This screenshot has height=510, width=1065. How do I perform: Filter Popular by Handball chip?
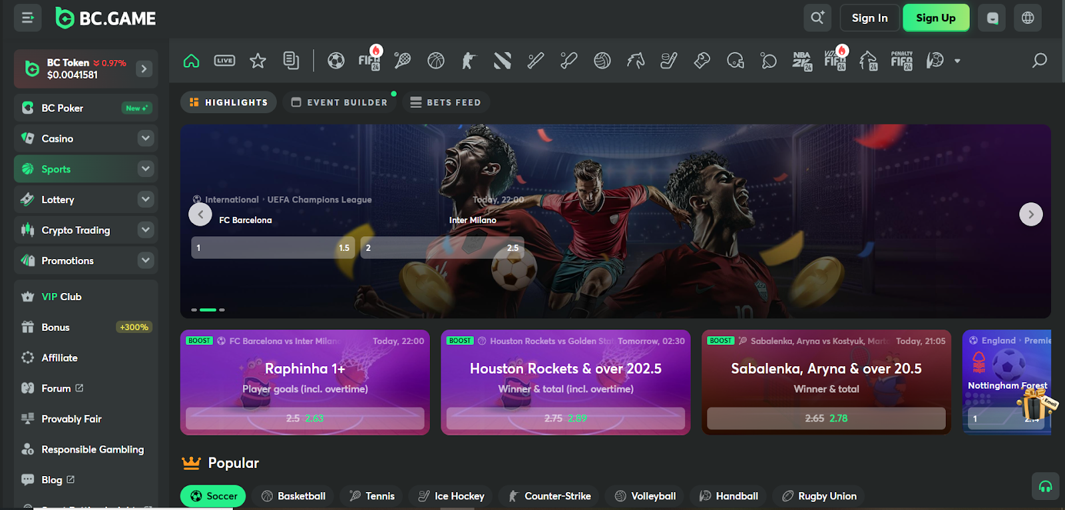(729, 496)
